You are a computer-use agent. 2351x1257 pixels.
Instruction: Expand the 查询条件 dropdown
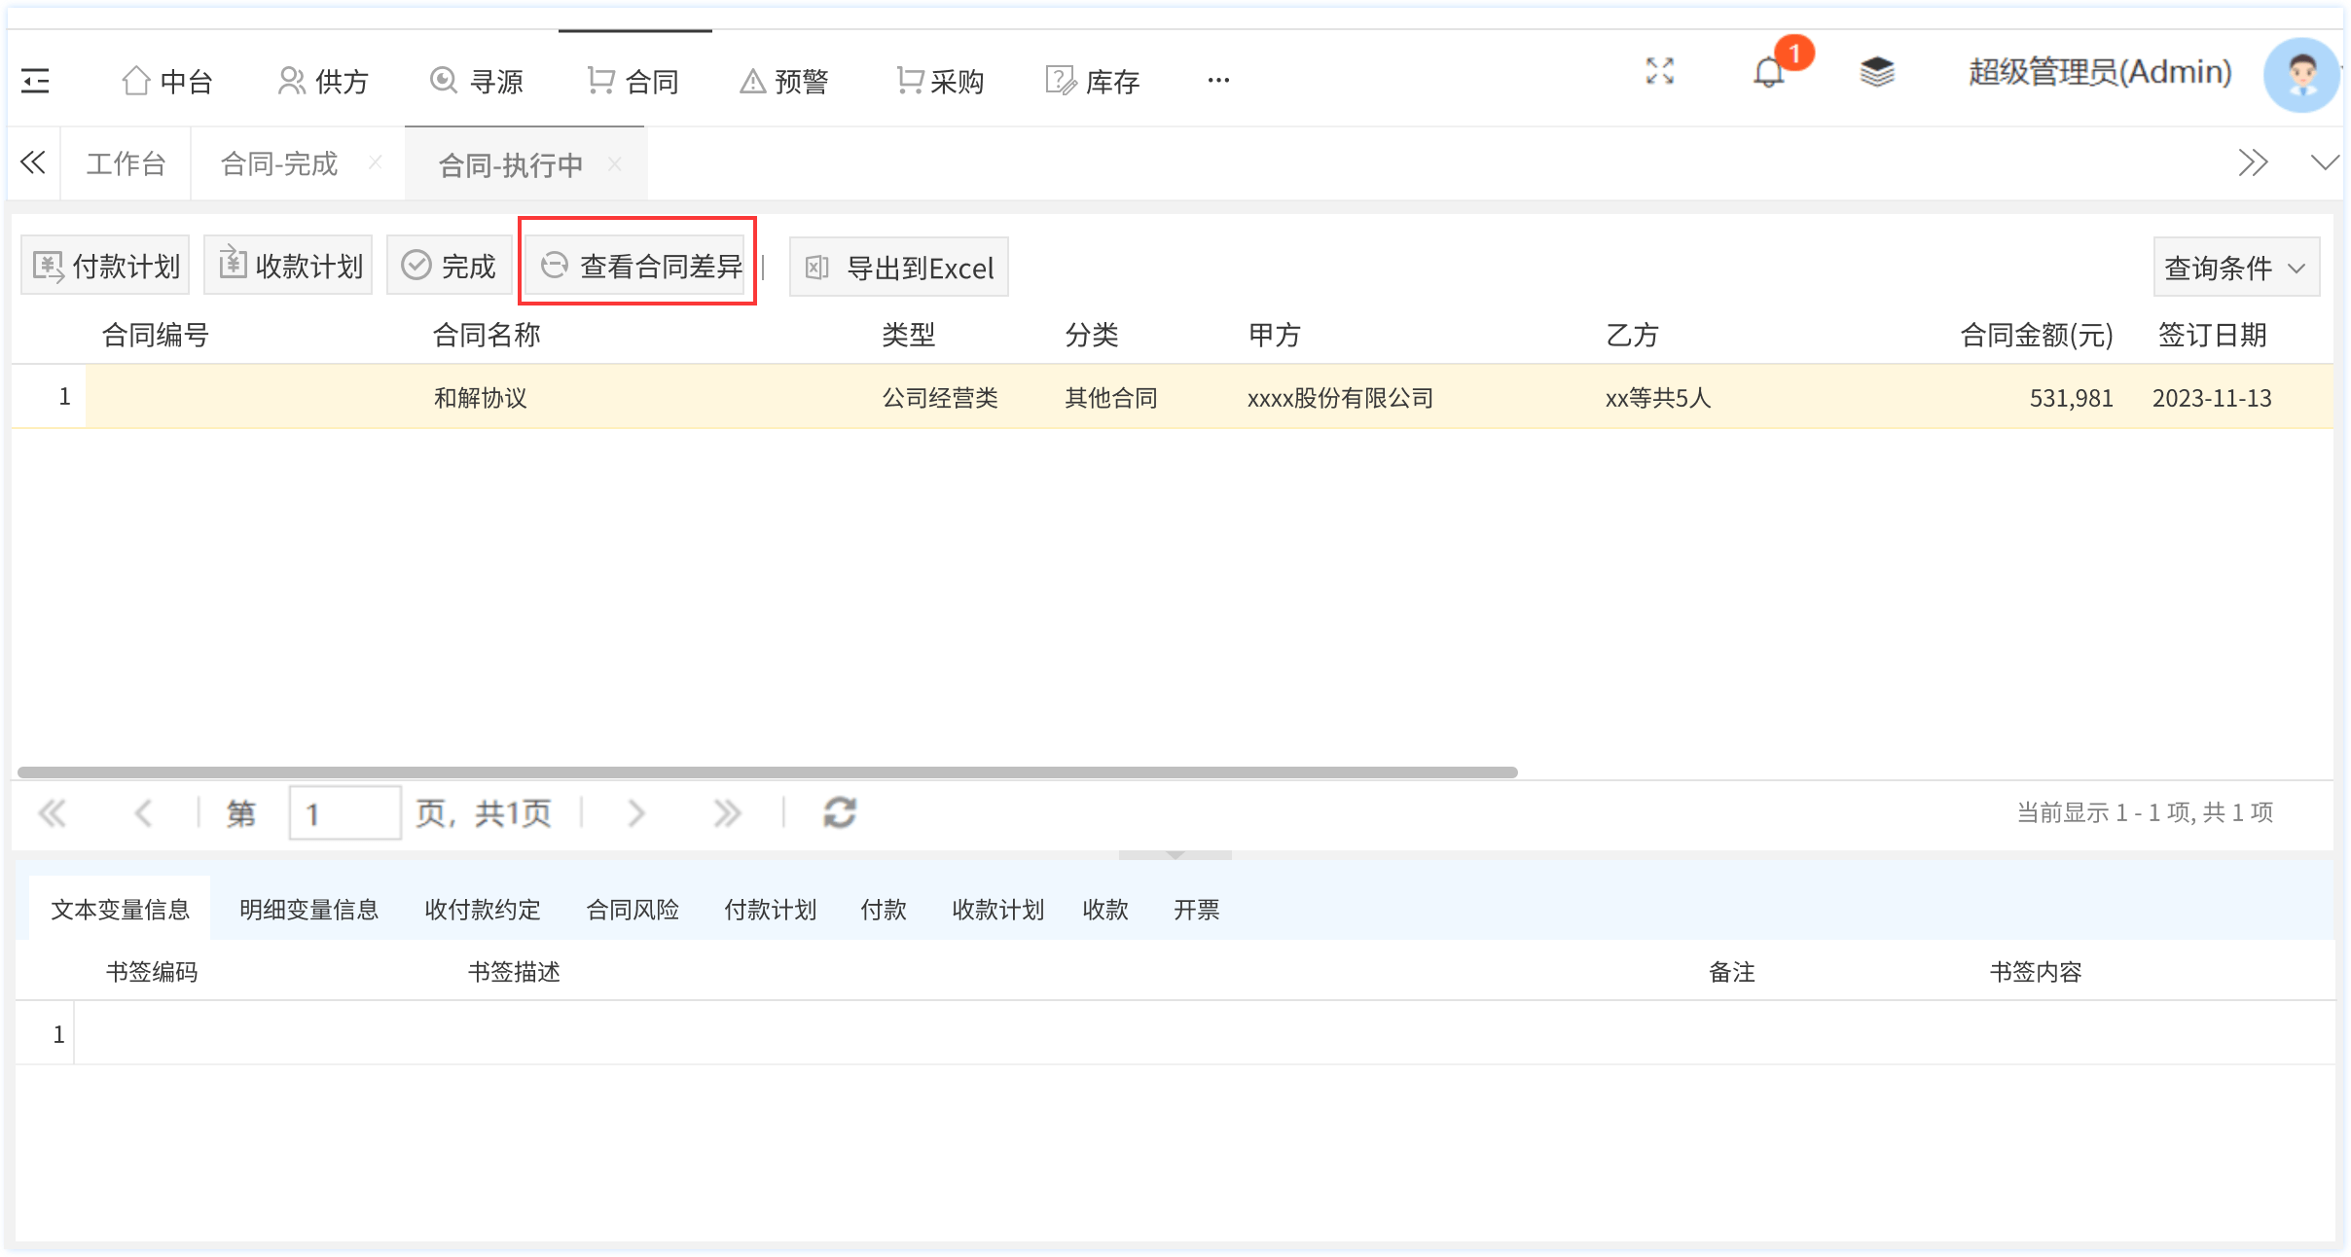click(2235, 268)
